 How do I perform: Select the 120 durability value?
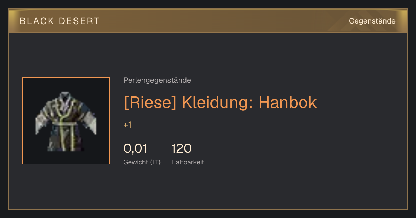(x=181, y=148)
